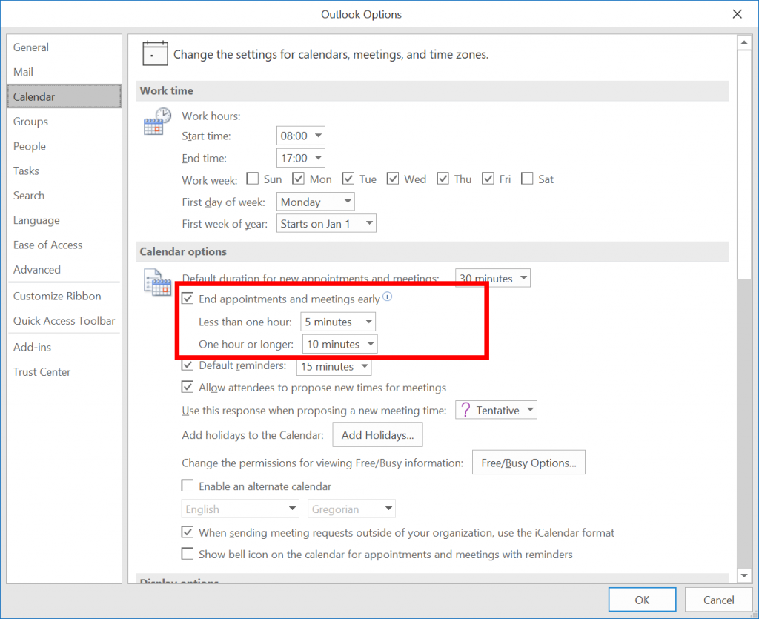759x619 pixels.
Task: Click the Work time calendar clock icon
Action: pos(157,122)
